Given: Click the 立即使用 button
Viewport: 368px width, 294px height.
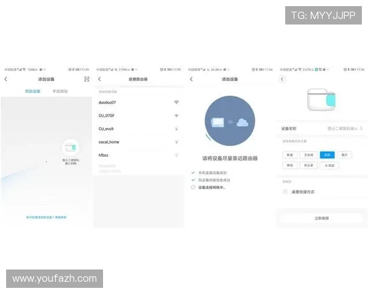Looking at the screenshot, I should pos(321,218).
